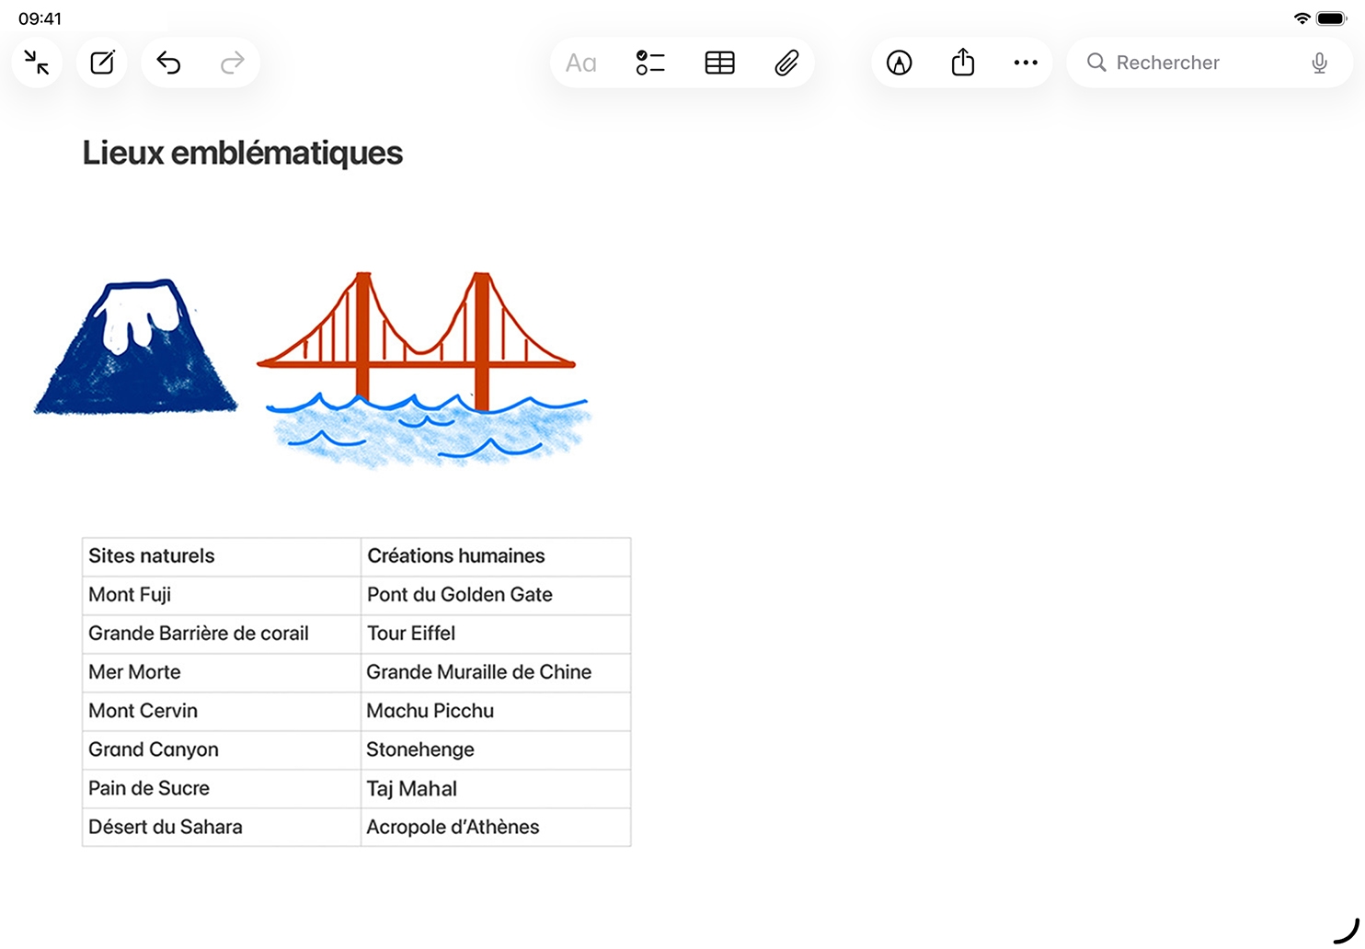The image size is (1365, 949).
Task: Exit full screen with the collapse arrows icon
Action: [37, 63]
